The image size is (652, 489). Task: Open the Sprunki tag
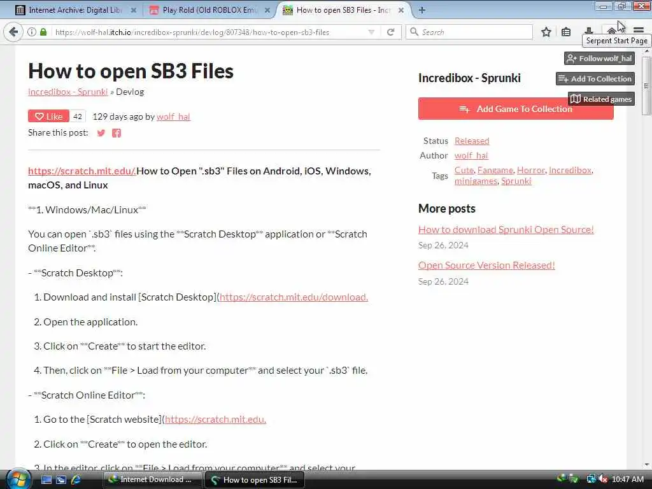pos(516,181)
